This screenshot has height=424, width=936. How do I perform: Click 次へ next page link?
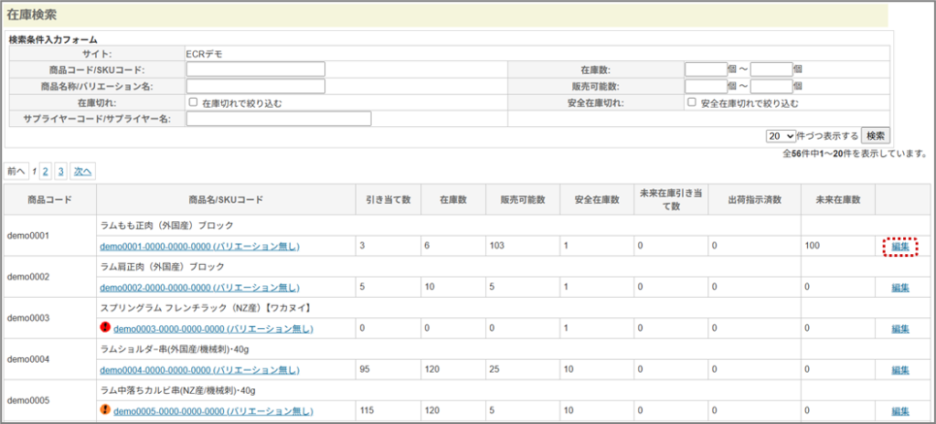tap(82, 171)
